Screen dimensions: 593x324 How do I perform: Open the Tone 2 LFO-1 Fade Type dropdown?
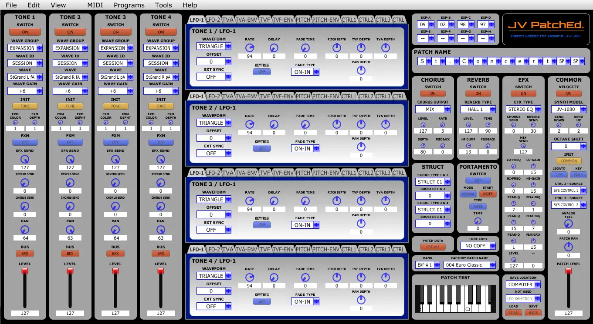305,148
